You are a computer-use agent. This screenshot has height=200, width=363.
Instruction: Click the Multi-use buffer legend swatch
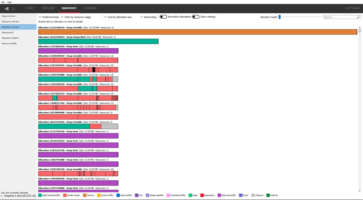tap(219, 195)
